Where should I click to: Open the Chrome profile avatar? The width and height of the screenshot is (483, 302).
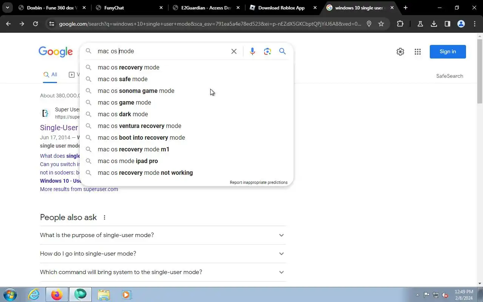coord(461,24)
